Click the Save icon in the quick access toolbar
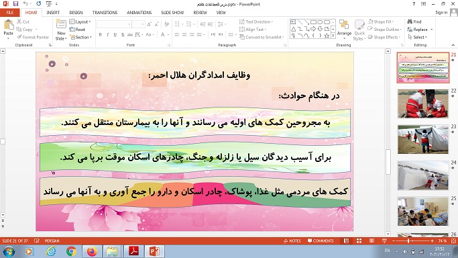Viewport: 458px width, 258px height. 15,4
